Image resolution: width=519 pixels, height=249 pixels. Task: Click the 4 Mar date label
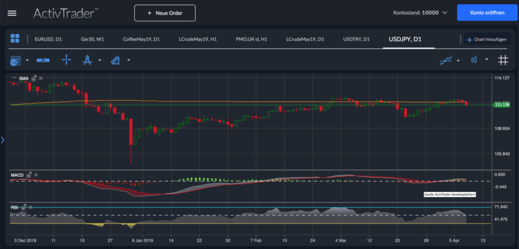pyautogui.click(x=341, y=241)
